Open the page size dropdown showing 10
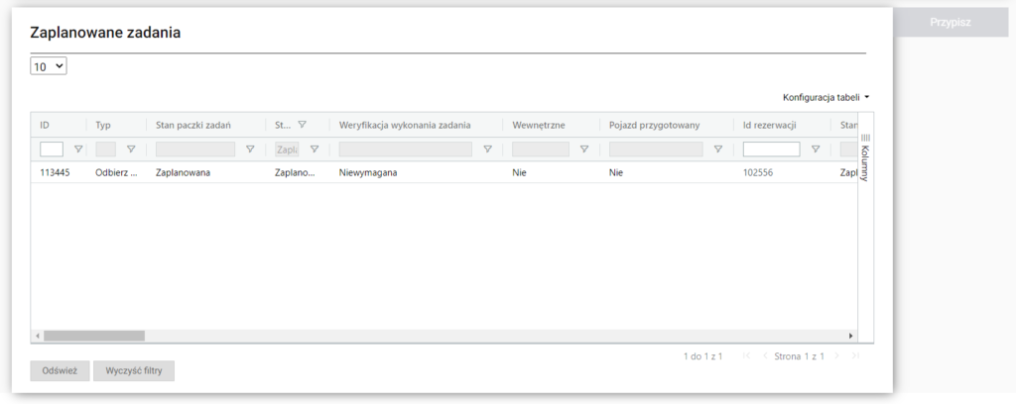 49,66
